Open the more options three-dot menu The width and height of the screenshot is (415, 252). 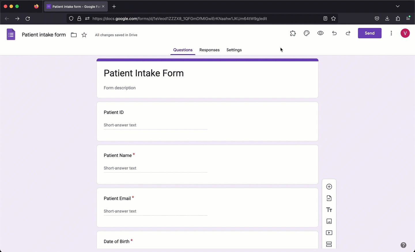pyautogui.click(x=391, y=33)
